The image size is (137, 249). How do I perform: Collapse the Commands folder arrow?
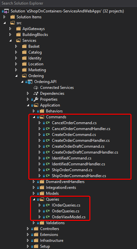[34, 117]
